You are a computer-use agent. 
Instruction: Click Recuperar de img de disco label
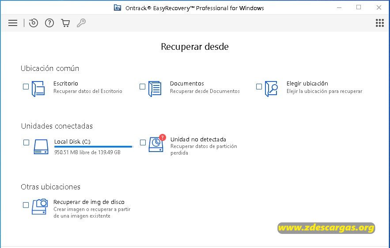(x=89, y=202)
